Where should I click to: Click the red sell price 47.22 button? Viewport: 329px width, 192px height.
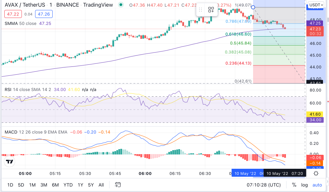[x=13, y=14]
